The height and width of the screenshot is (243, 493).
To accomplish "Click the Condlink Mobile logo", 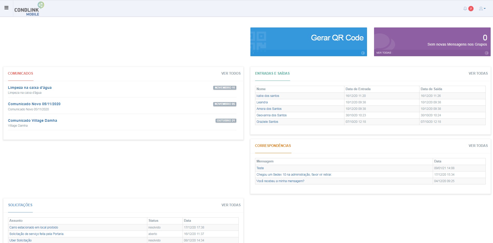I will pyautogui.click(x=29, y=9).
